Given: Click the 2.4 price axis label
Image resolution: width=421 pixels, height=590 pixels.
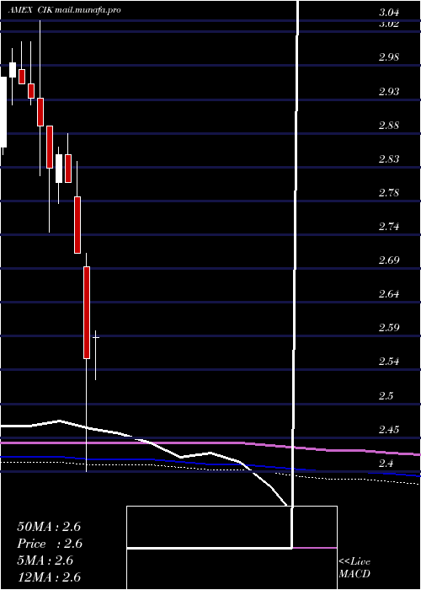Looking at the screenshot, I should click(x=386, y=464).
